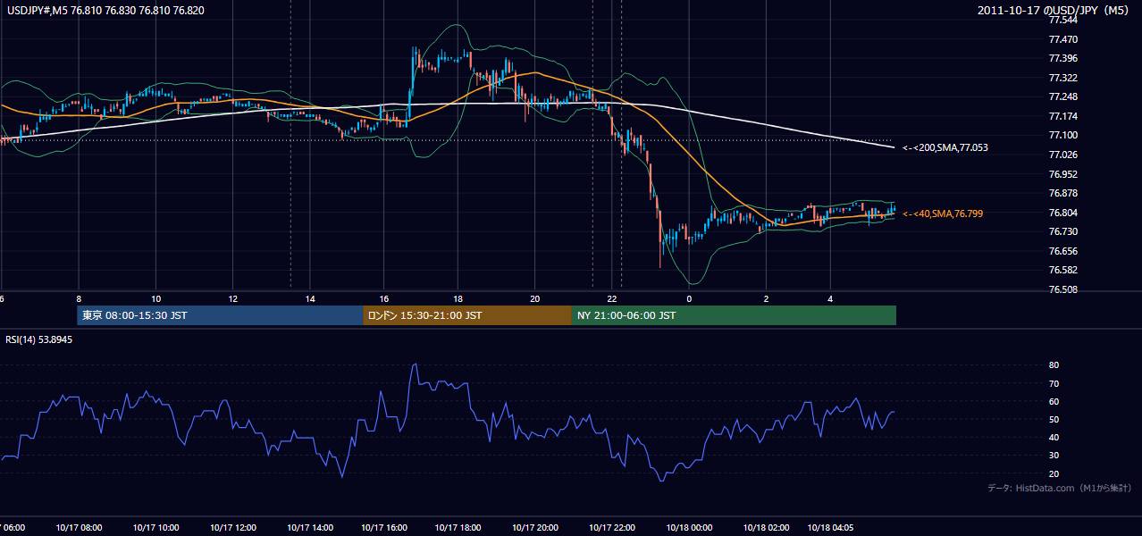
Task: Click price axis value 77.322
Action: coord(1063,78)
